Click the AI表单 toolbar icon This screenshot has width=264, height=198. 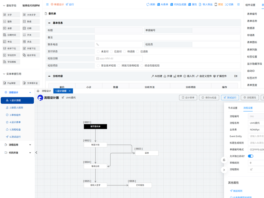(x=162, y=4)
